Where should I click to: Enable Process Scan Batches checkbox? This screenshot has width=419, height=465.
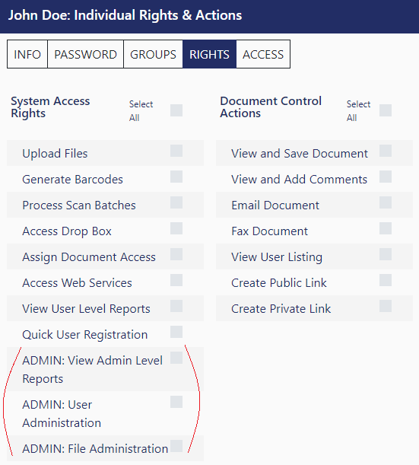pyautogui.click(x=176, y=202)
